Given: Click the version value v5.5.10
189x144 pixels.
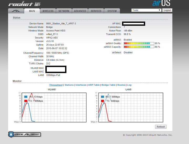Looking at the screenshot, I should click(x=50, y=41).
